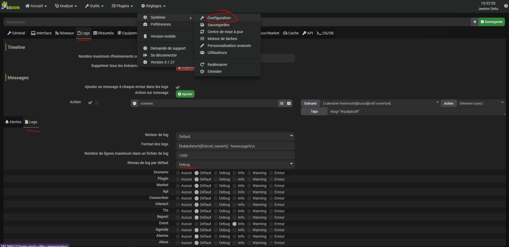Open the Scénario selection dropdown
This screenshot has width=509, height=247.
(380, 103)
